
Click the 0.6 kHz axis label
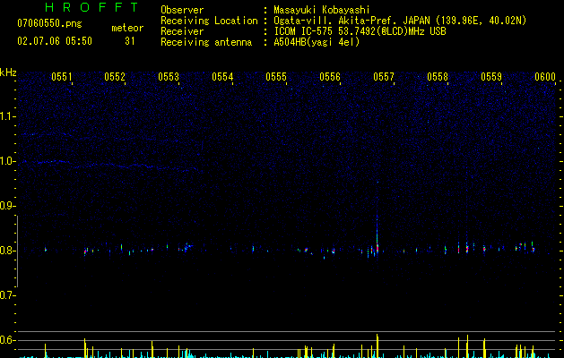point(8,340)
